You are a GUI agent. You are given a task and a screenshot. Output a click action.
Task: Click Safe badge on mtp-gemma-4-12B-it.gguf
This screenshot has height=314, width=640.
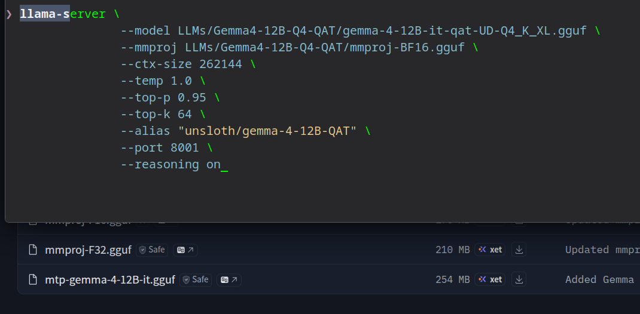coord(196,280)
